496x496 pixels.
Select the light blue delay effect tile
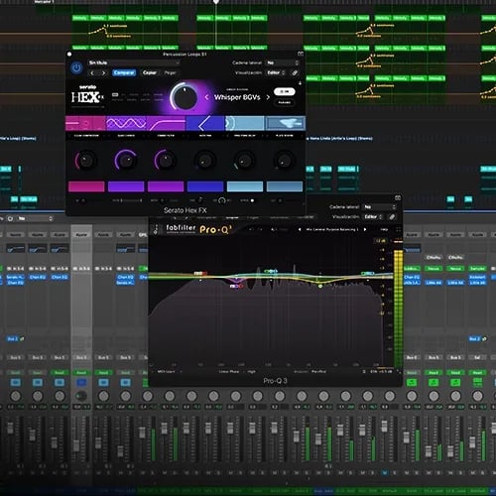[245, 123]
